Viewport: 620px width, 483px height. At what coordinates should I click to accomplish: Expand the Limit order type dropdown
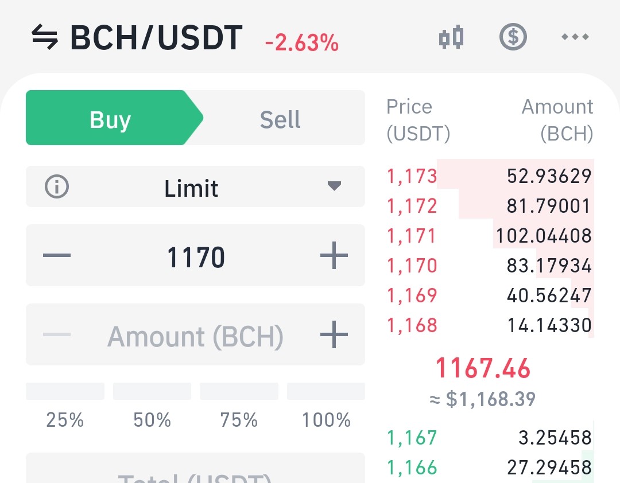coord(195,186)
